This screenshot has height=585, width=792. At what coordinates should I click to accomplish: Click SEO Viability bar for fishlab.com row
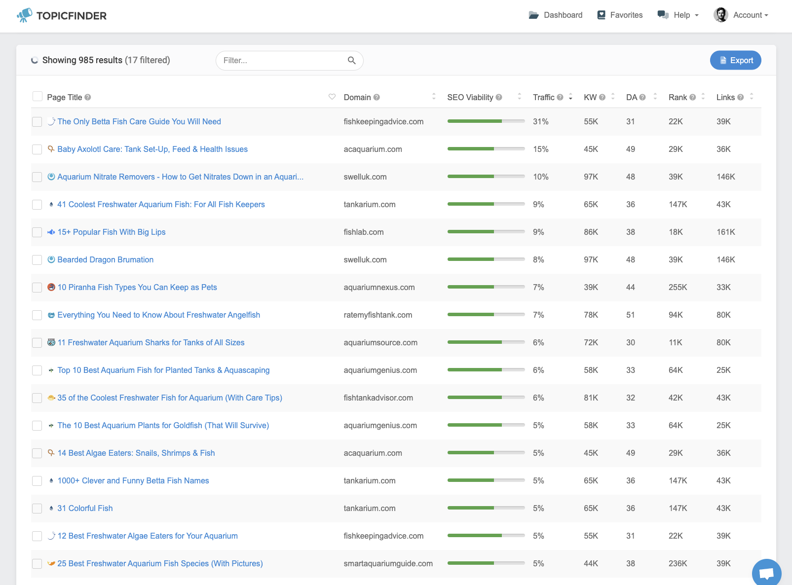tap(486, 232)
